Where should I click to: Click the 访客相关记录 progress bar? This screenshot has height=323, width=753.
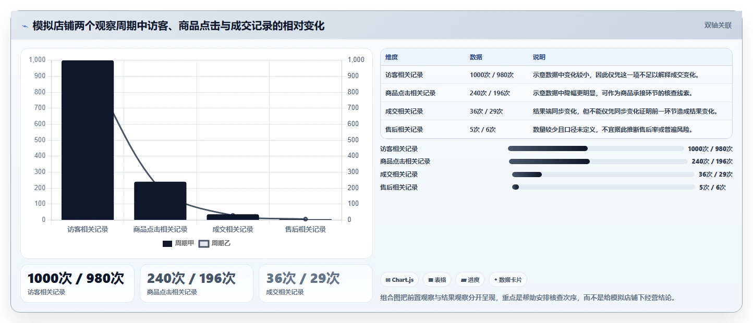[x=596, y=148]
